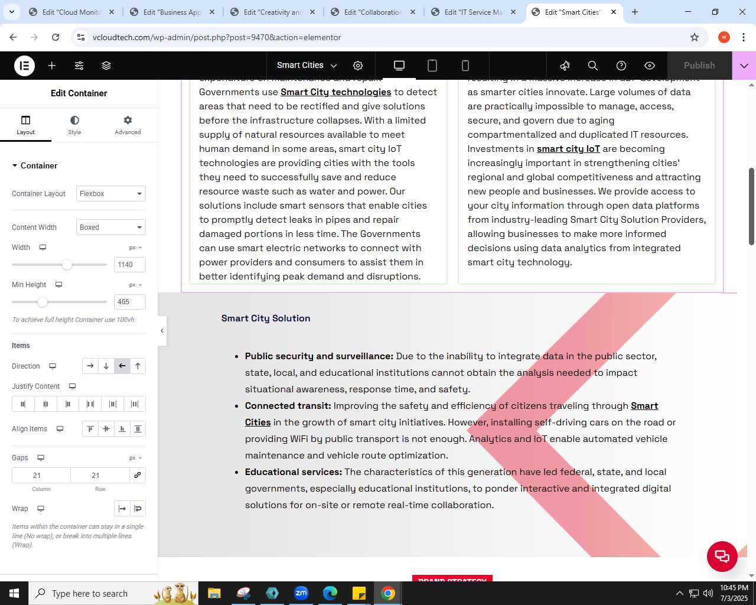Change the Gaps unit px dropdown
756x605 pixels.
136,458
